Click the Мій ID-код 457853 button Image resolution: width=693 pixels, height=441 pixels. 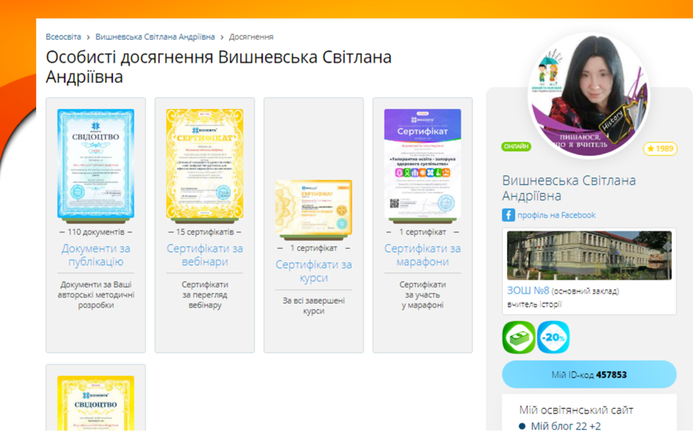589,375
